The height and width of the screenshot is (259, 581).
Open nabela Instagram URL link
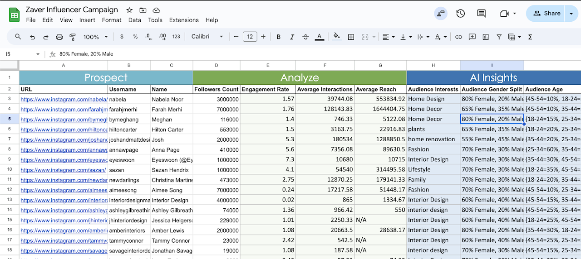click(64, 99)
